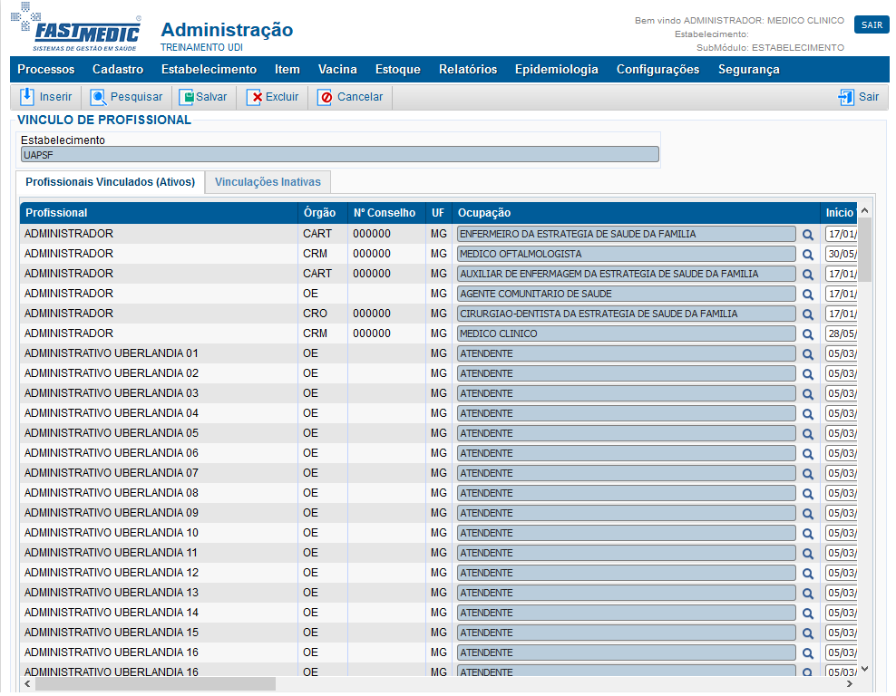The height and width of the screenshot is (696, 896).
Task: Click the horizontal scrollbar left arrow
Action: [27, 684]
